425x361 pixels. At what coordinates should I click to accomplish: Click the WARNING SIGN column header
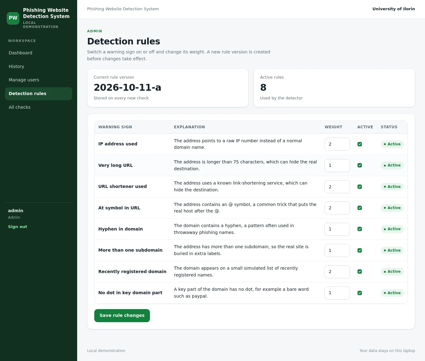[115, 127]
